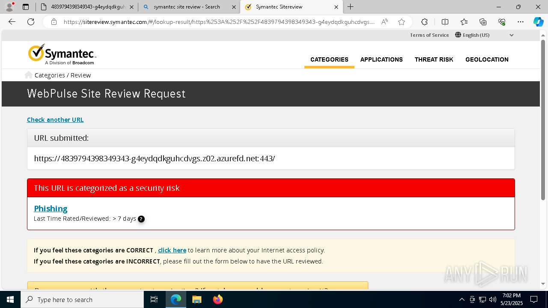This screenshot has width=548, height=308.
Task: Open Microsoft Edge taskbar icon
Action: (x=176, y=299)
